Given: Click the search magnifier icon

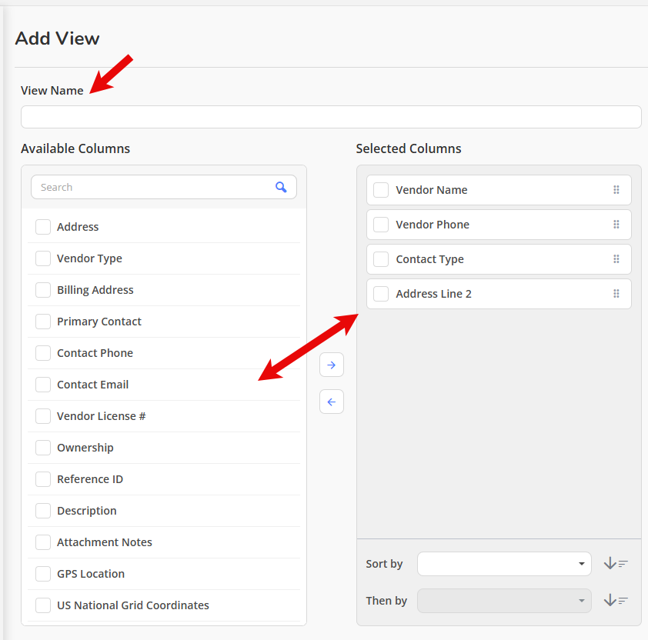Looking at the screenshot, I should tap(281, 187).
